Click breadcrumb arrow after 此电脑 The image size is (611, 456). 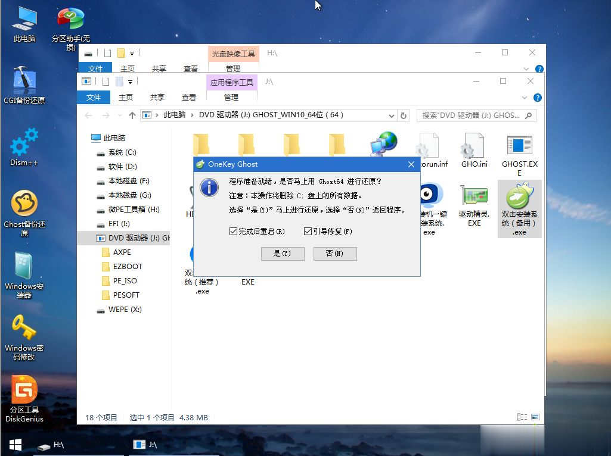pyautogui.click(x=192, y=115)
